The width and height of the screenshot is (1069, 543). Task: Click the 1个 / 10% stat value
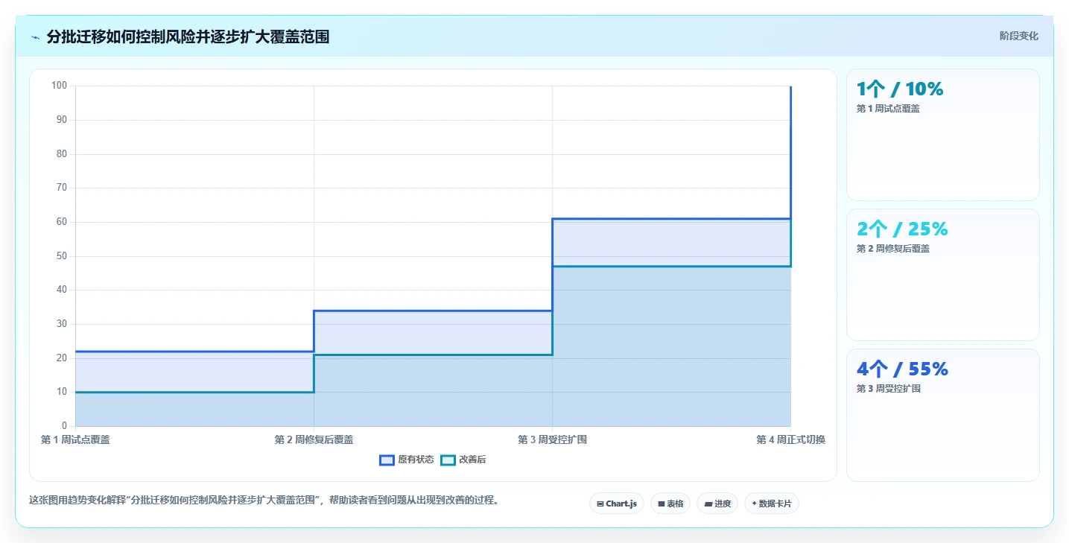pyautogui.click(x=900, y=89)
